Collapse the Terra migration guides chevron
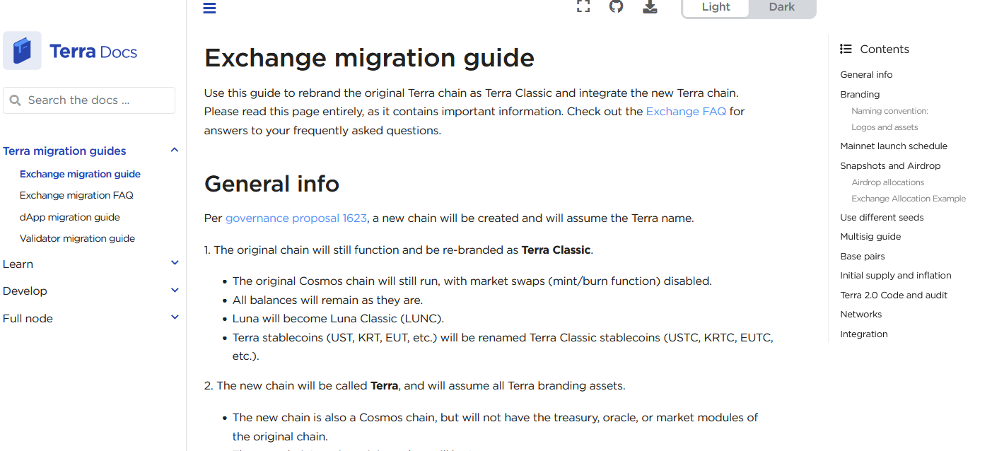This screenshot has width=992, height=451. click(x=175, y=150)
